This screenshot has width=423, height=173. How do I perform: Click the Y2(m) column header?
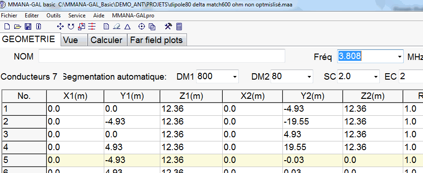(313, 96)
